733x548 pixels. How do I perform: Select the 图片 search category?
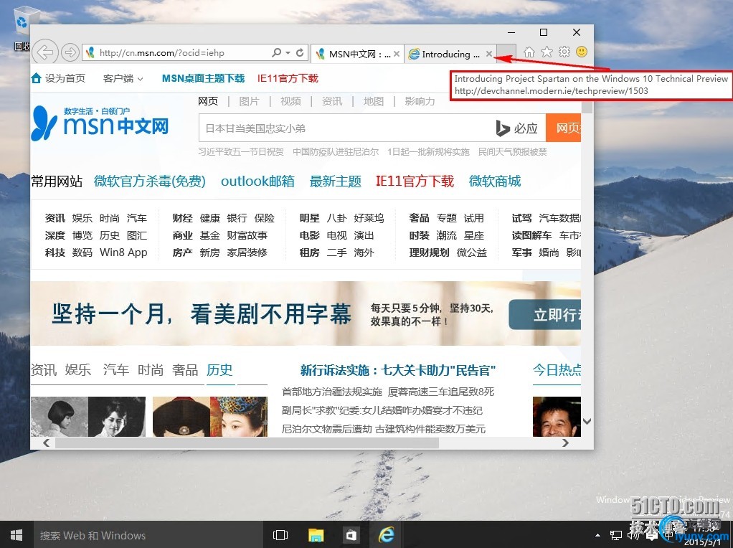click(249, 101)
